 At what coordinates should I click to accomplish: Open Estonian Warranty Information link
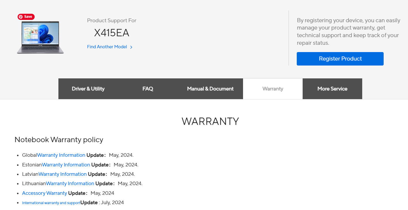click(x=66, y=165)
